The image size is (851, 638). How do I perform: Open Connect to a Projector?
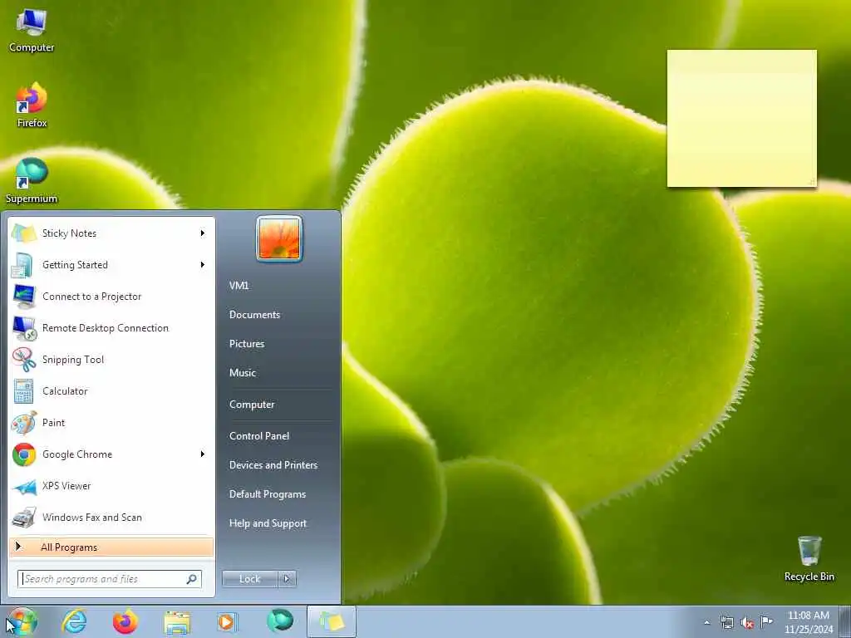(111, 297)
